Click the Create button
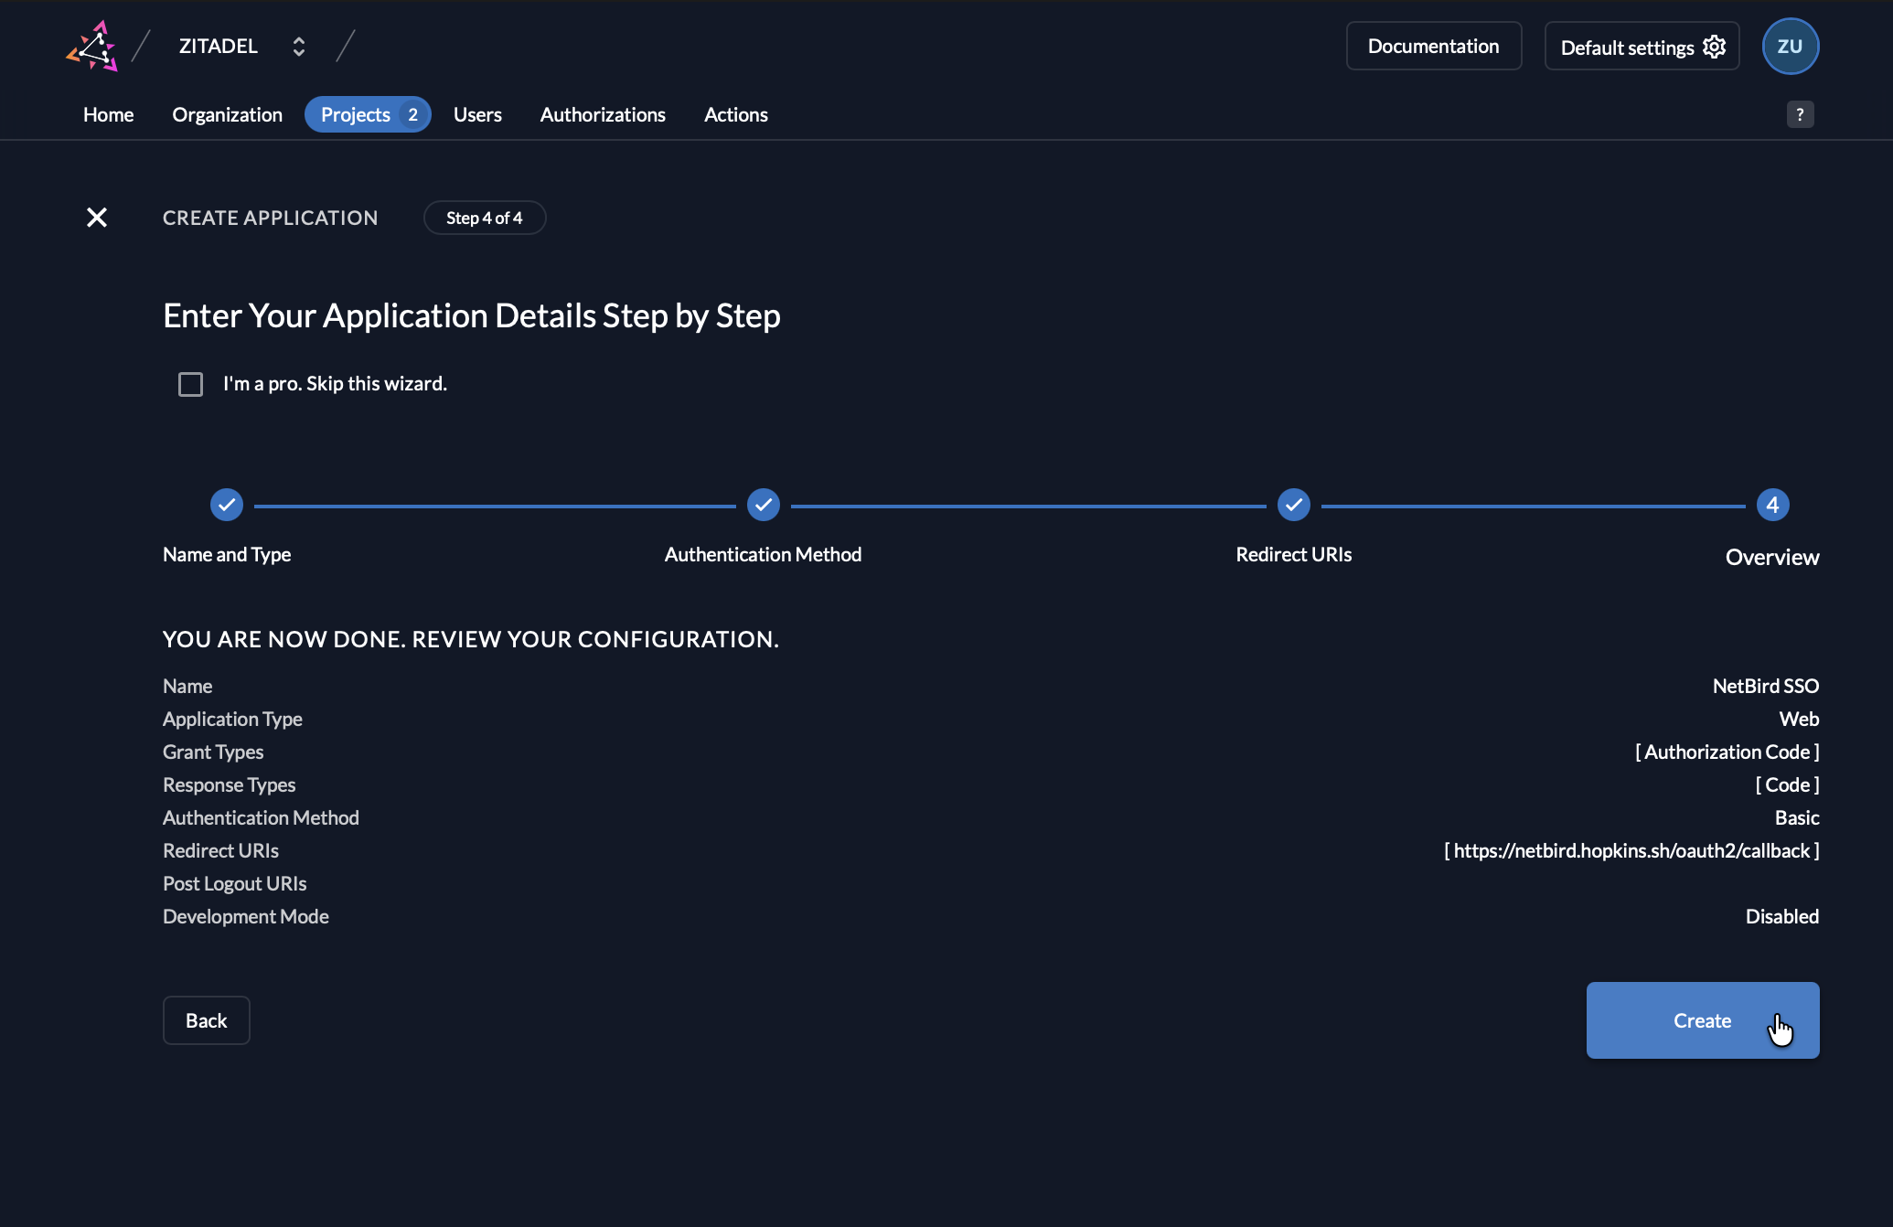Image resolution: width=1893 pixels, height=1227 pixels. (x=1701, y=1020)
